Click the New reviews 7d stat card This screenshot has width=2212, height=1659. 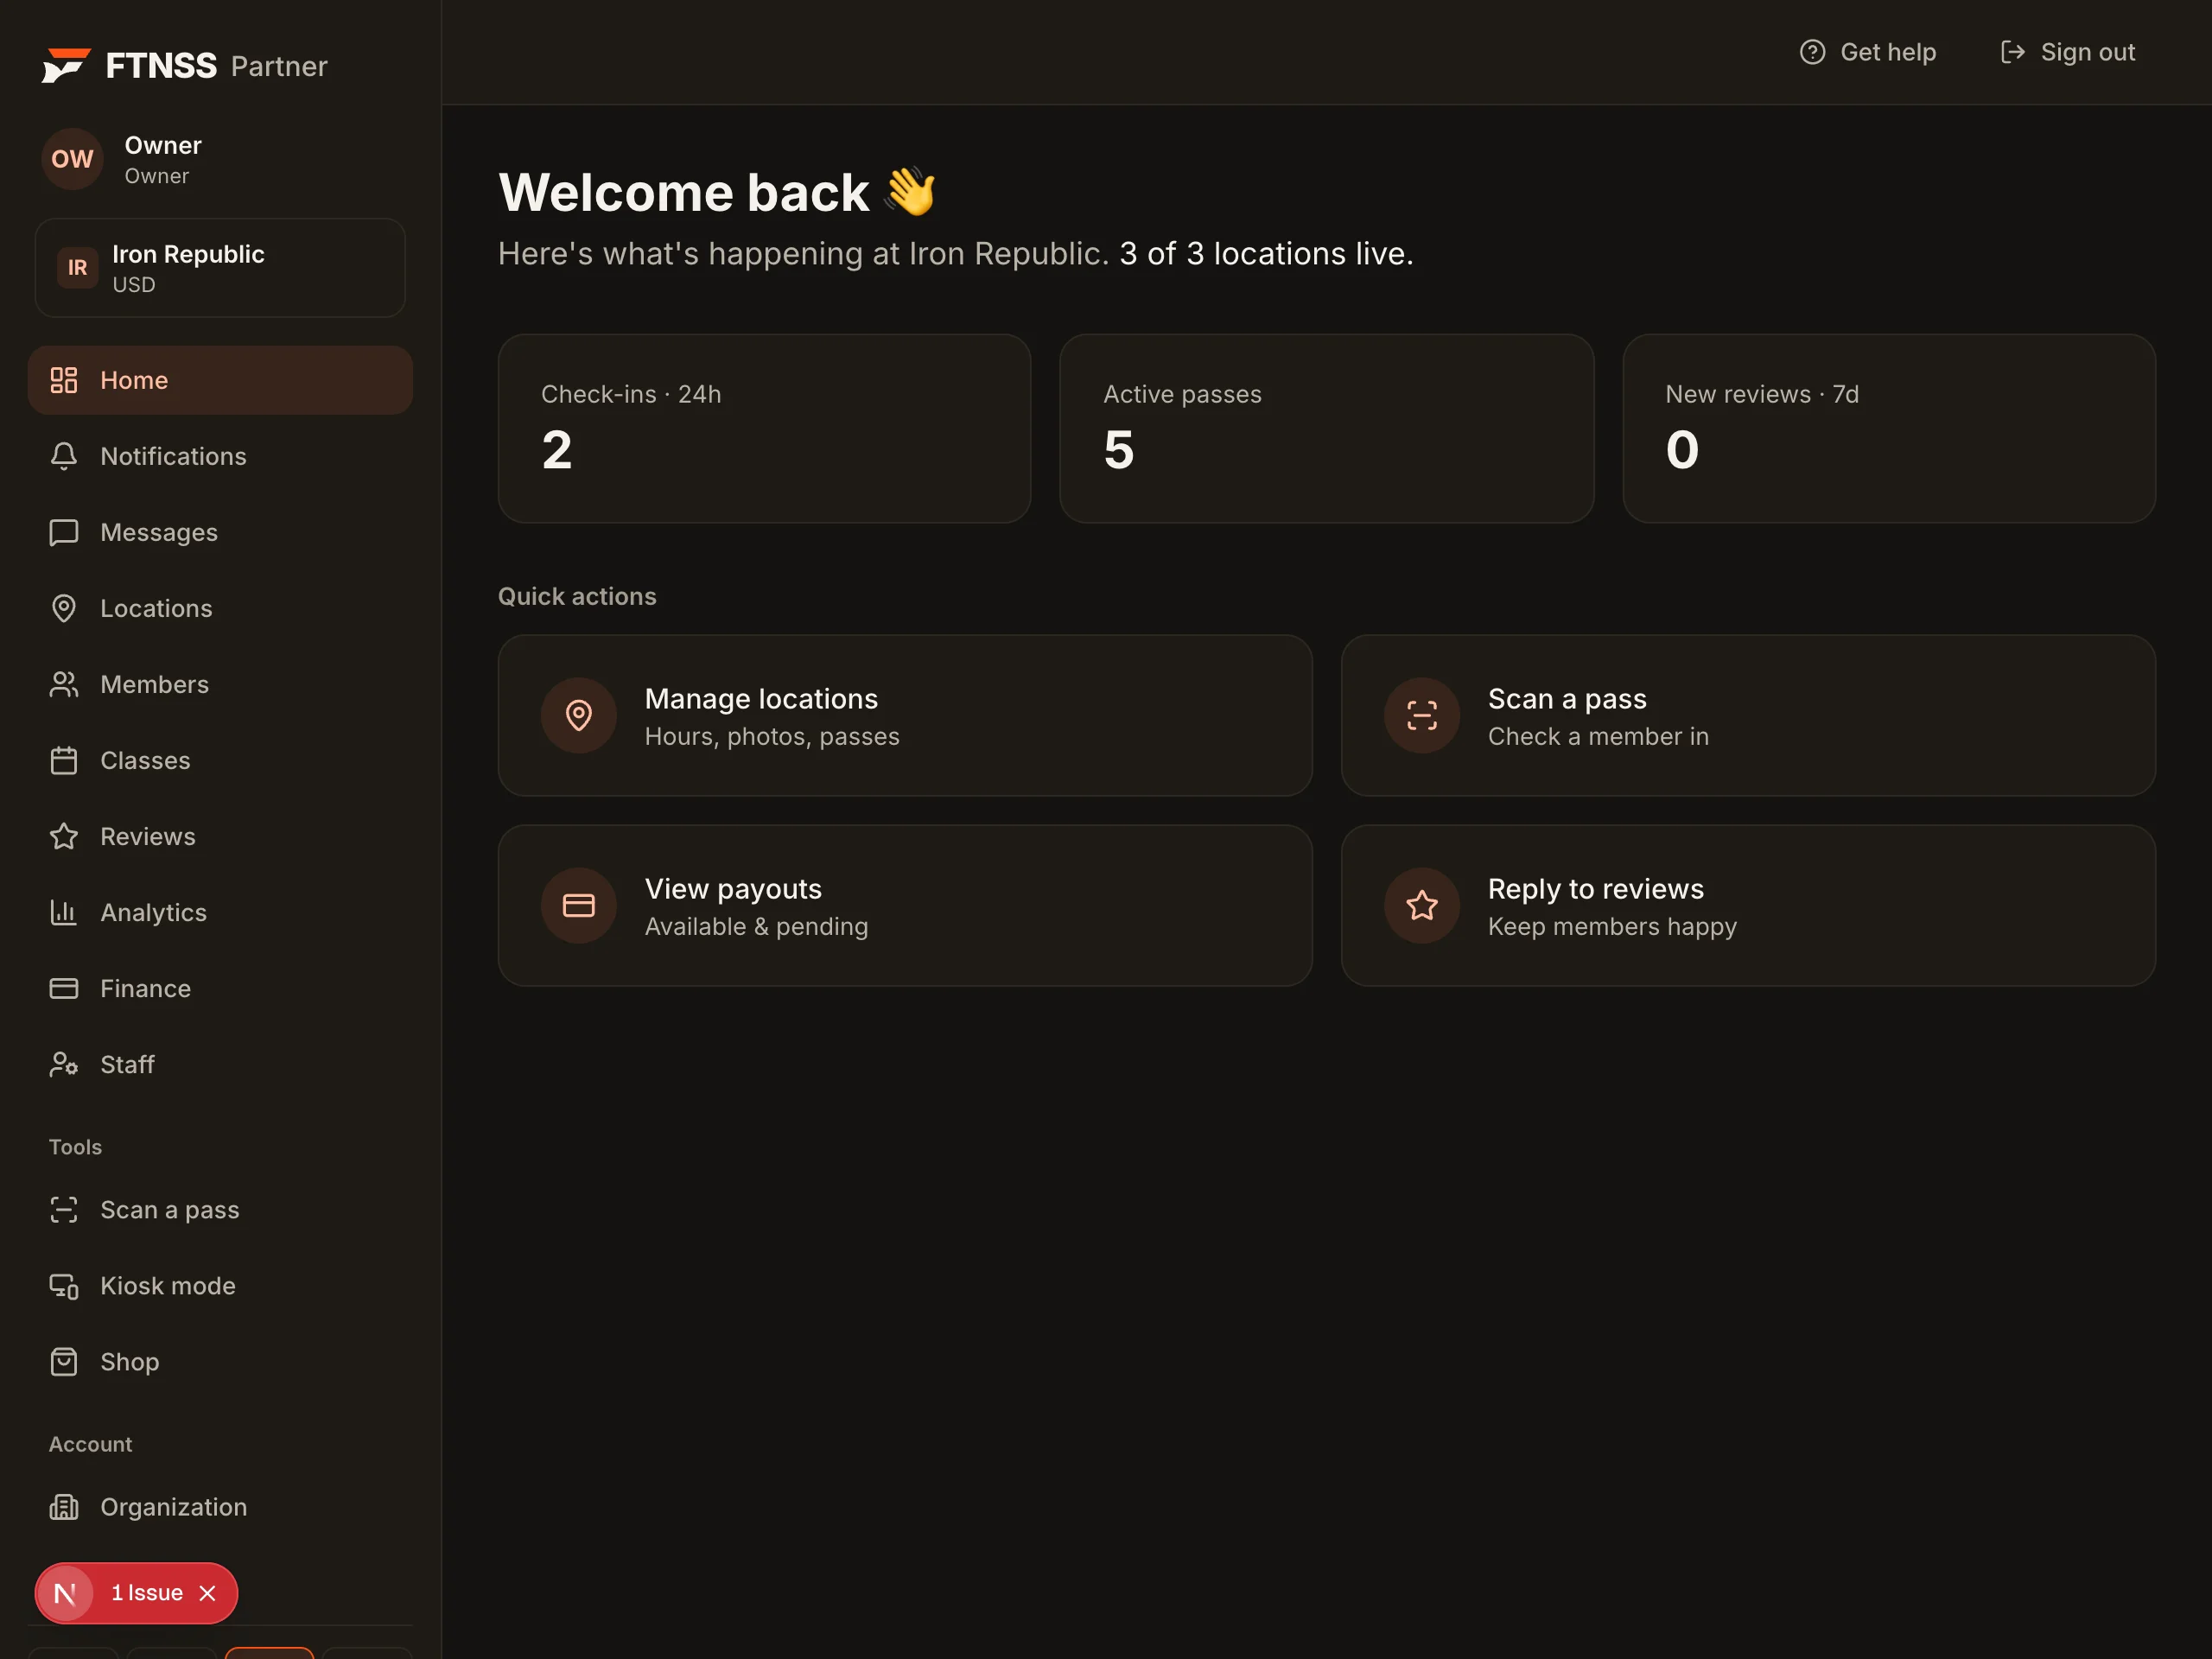click(x=1888, y=428)
